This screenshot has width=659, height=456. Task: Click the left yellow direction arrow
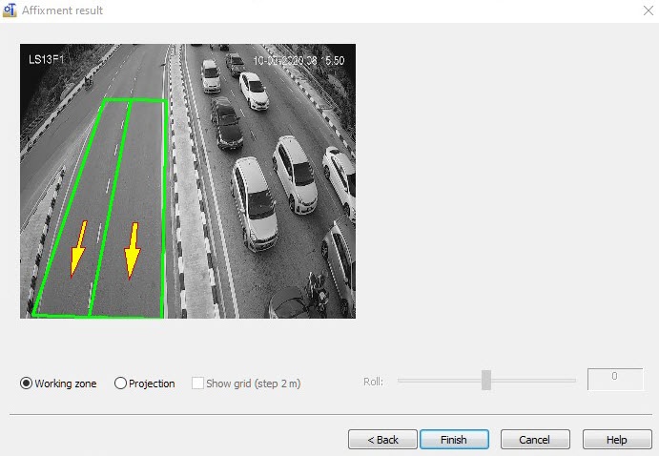(78, 248)
